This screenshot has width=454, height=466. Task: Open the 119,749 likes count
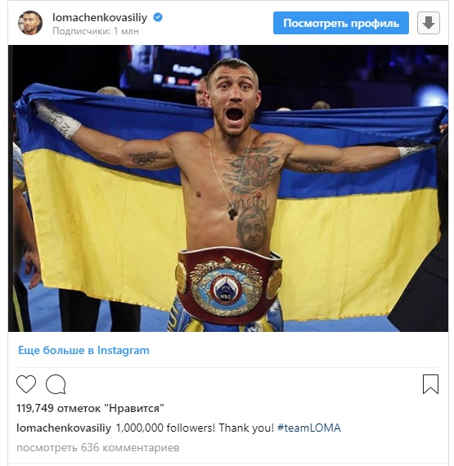[x=90, y=408]
